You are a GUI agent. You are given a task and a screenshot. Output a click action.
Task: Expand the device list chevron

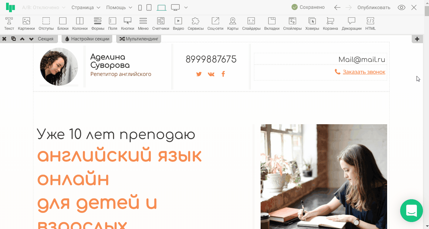tap(186, 8)
